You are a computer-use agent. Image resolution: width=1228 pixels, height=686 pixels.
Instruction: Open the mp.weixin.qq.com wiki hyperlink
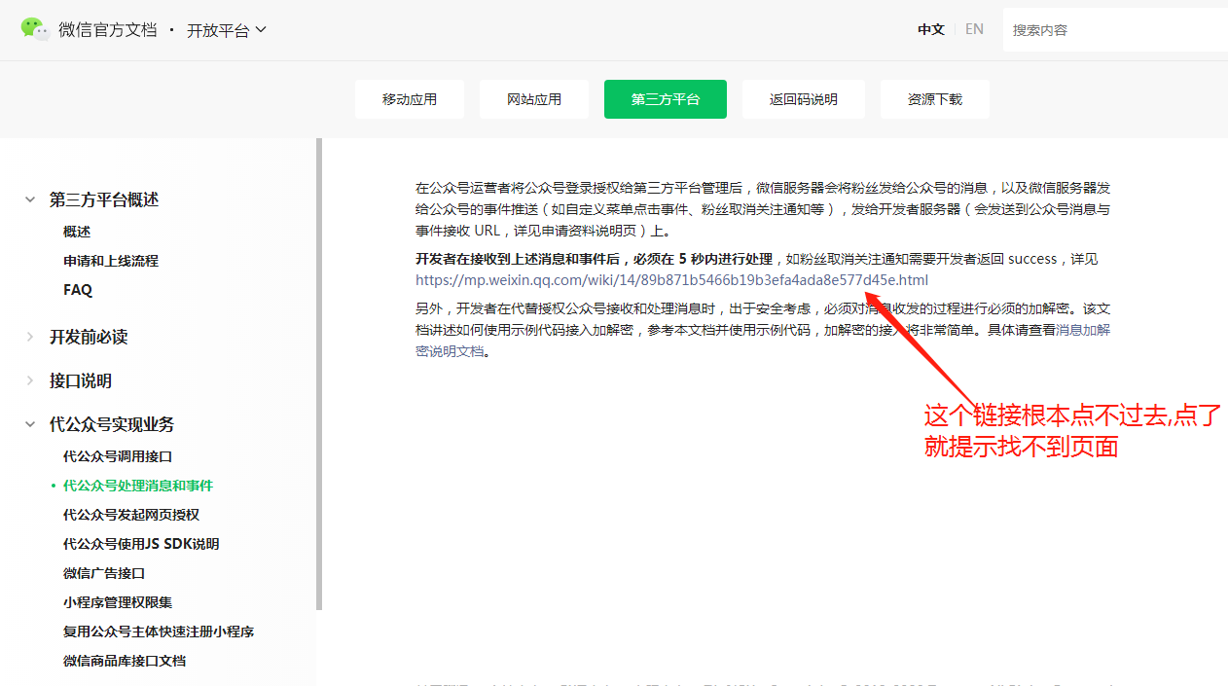671,280
